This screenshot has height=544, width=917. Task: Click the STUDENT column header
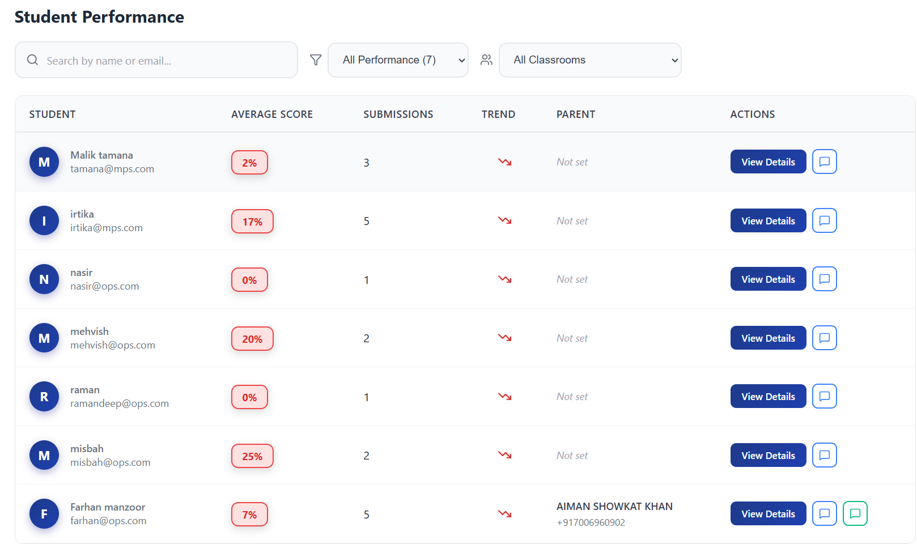(52, 114)
